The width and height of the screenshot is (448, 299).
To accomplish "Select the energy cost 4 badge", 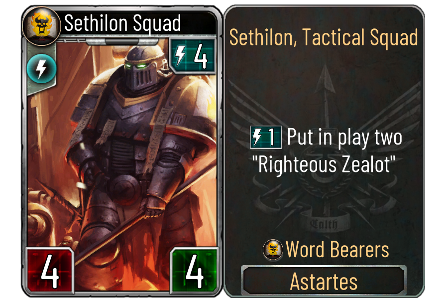I will point(192,56).
